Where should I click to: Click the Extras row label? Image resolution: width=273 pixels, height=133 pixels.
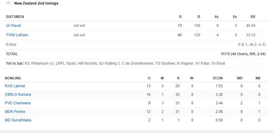11,45
